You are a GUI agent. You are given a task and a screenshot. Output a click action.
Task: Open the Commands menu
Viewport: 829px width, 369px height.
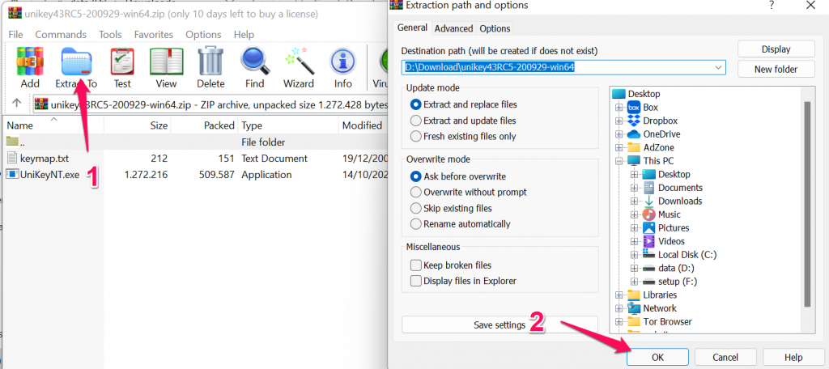click(x=61, y=35)
